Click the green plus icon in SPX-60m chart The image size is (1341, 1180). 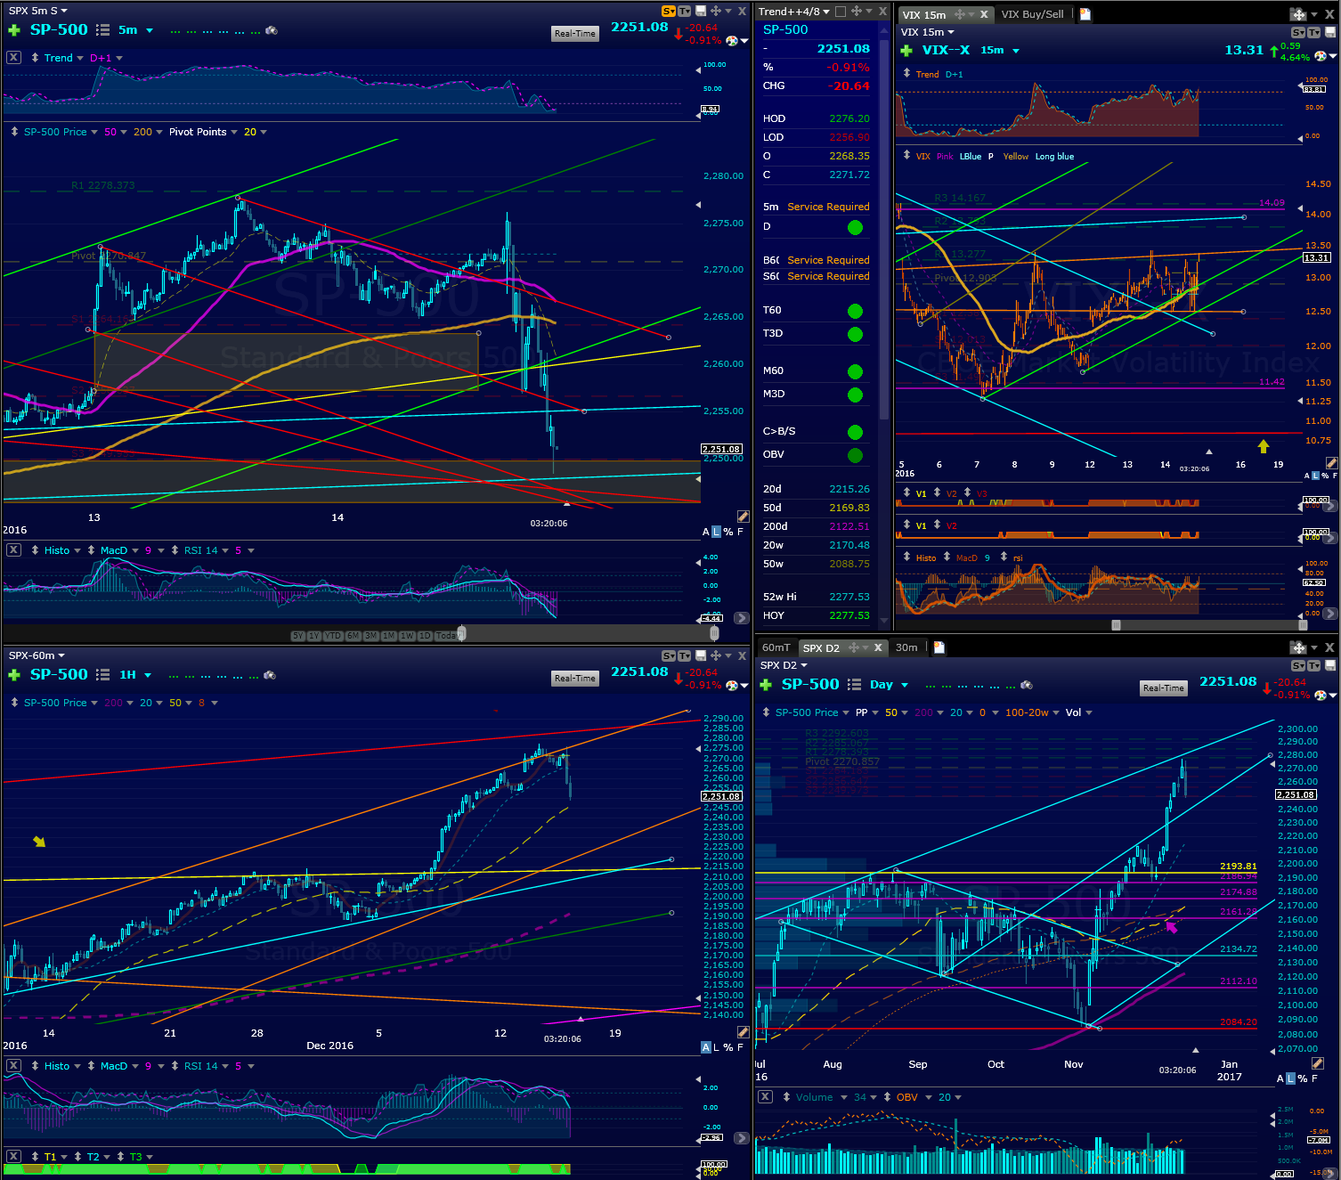click(x=14, y=675)
